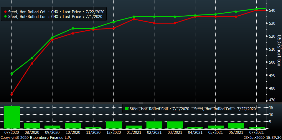The width and height of the screenshot is (282, 140).
Task: Click the green legend marker for 7/1/2020 series
Action: click(6, 17)
